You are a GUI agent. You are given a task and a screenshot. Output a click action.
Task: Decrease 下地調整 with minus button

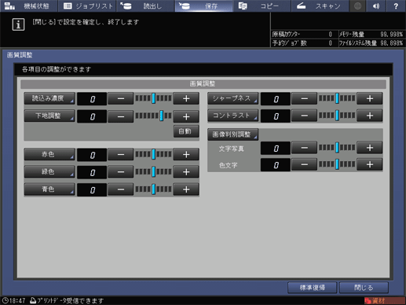[121, 116]
